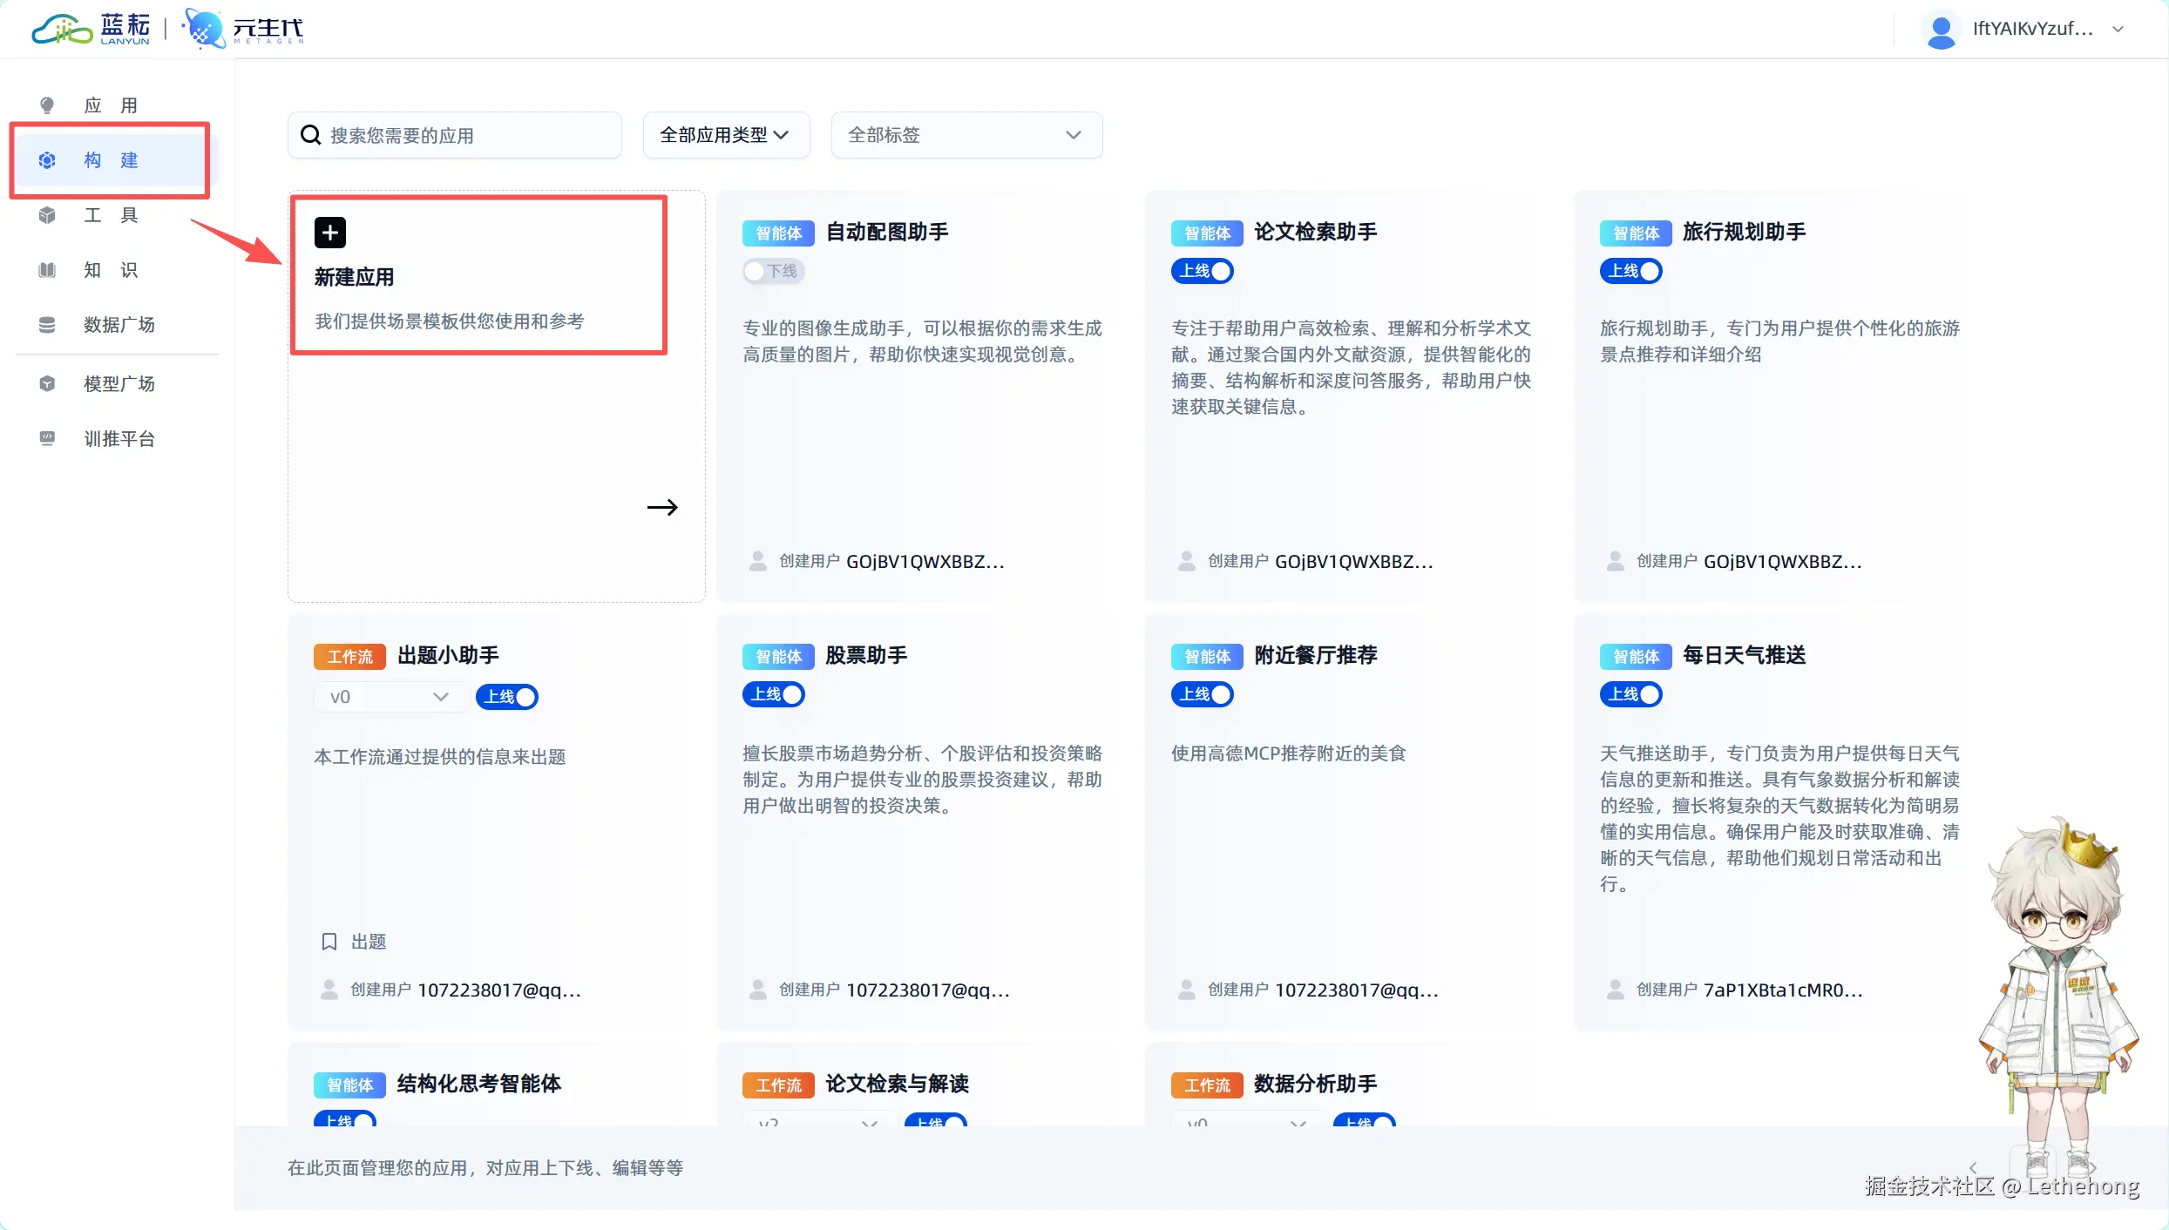Screen dimensions: 2169x1230
Task: Click the search magnifier icon
Action: click(310, 135)
